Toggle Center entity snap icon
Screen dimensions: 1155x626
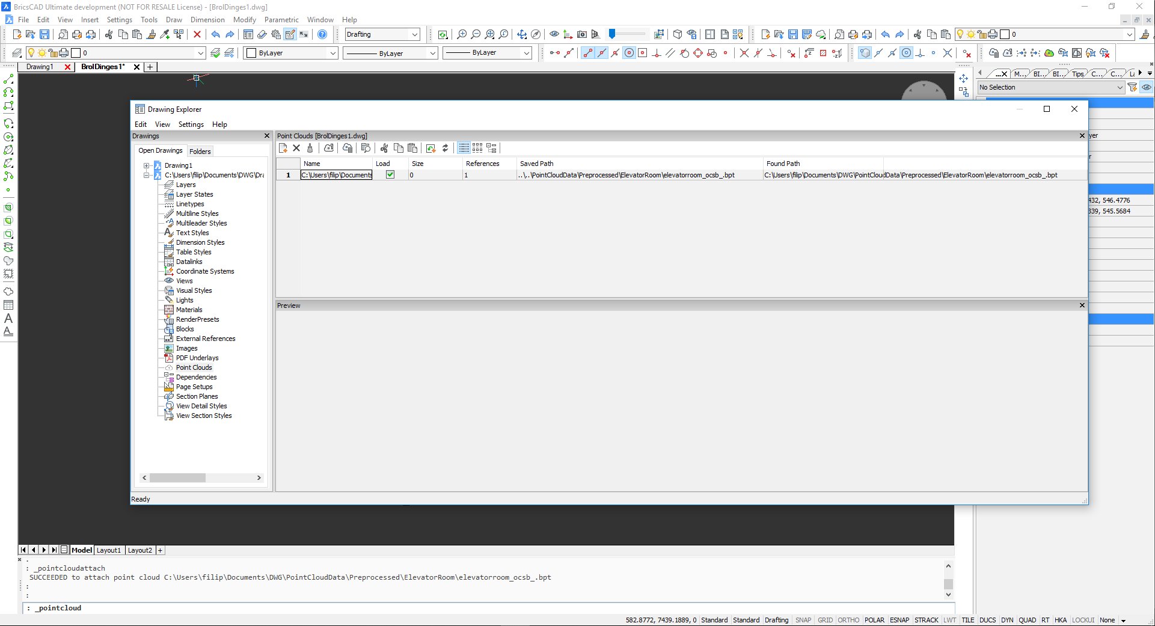[629, 53]
